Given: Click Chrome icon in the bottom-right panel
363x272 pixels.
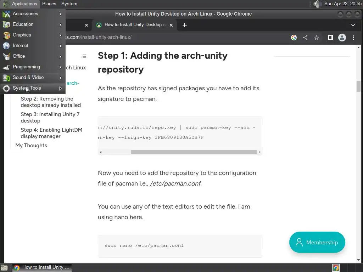Looking at the screenshot, I should [336, 268].
